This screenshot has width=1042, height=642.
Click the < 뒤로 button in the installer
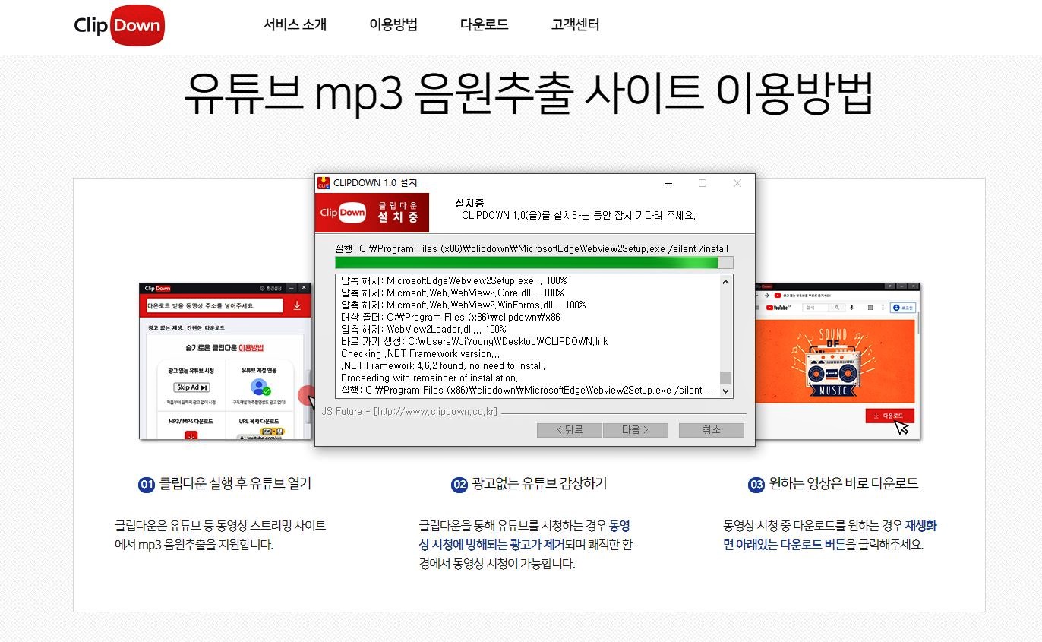[x=570, y=430]
